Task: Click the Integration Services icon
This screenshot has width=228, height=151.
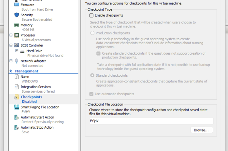Action: [17, 87]
